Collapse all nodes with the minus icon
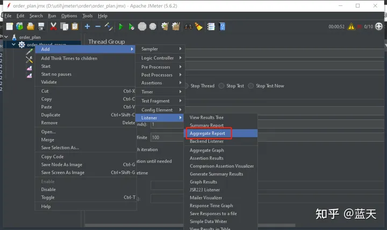This screenshot has width=387, height=230. (x=98, y=26)
